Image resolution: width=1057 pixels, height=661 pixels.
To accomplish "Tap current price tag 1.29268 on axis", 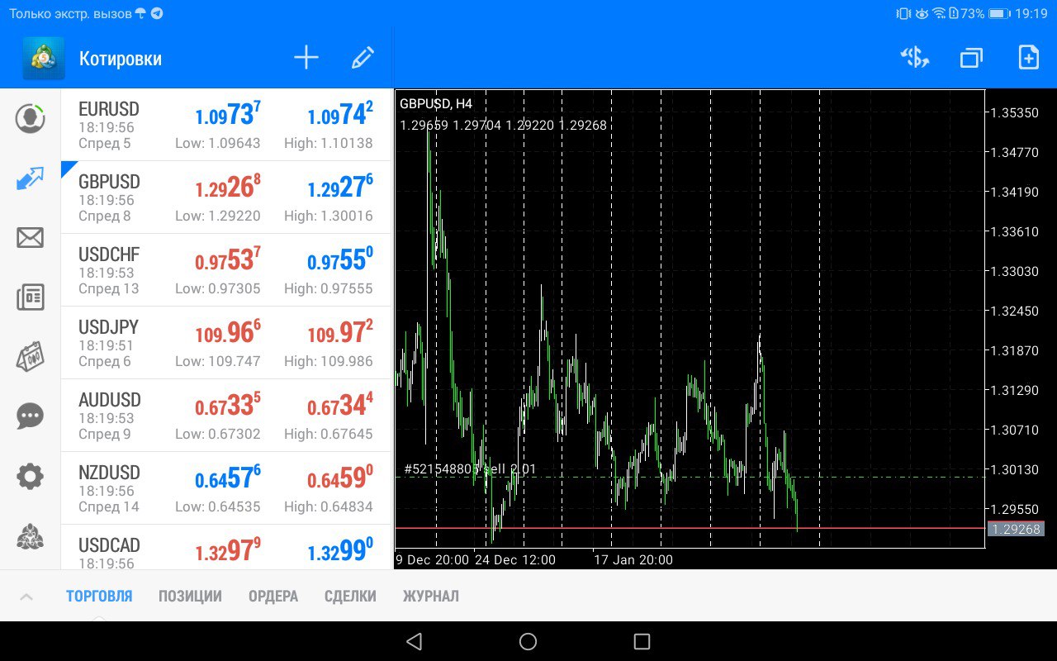I will click(x=1016, y=529).
